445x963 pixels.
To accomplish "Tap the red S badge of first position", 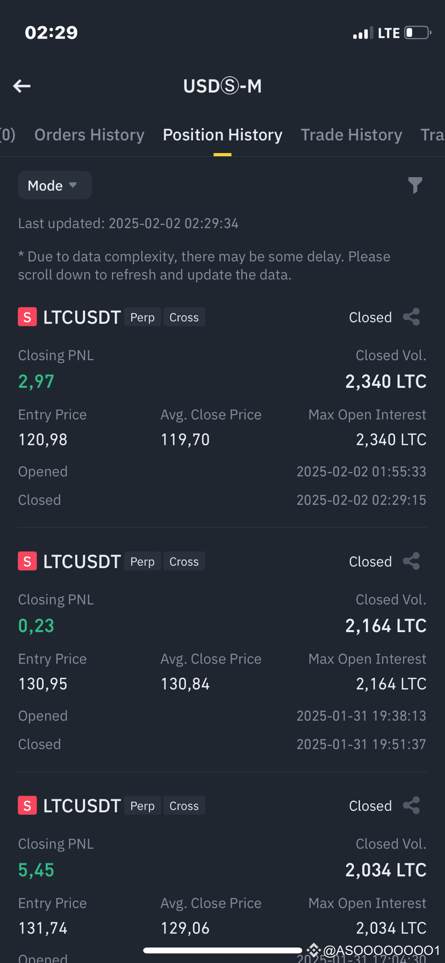I will (x=27, y=317).
